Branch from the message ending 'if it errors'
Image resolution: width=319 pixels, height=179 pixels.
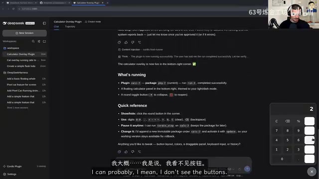coord(140,42)
